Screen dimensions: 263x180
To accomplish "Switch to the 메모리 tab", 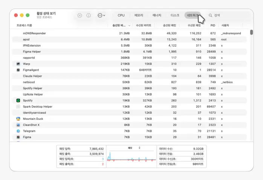I will coord(139,15).
